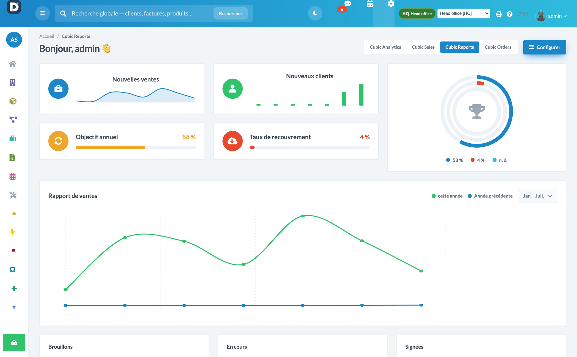This screenshot has width=577, height=357.
Task: Open the Jan. - Juil. period dropdown
Action: (x=537, y=196)
